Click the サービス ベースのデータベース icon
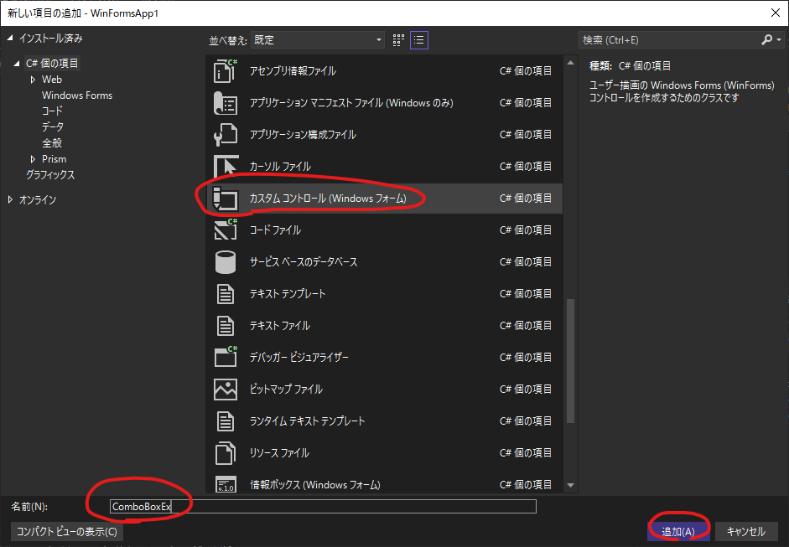Image resolution: width=789 pixels, height=547 pixels. coord(226,262)
